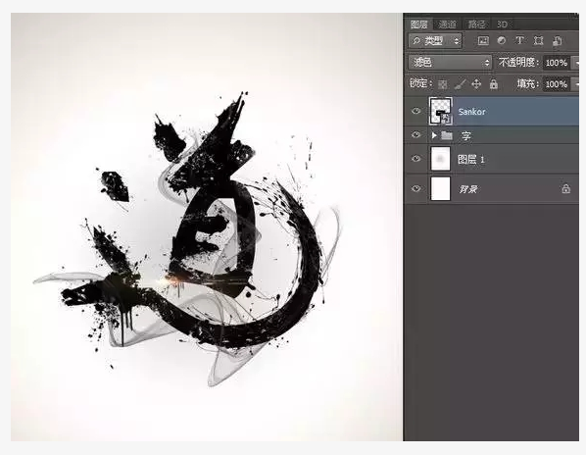Select the 图层 (Layers) tab
Viewport: 586px width, 455px height.
coord(419,25)
